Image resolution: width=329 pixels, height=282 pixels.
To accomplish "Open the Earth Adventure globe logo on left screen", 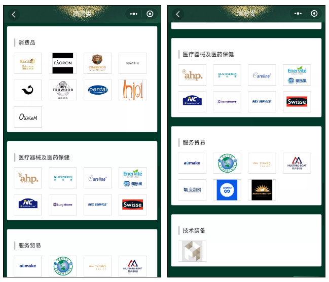I will (63, 266).
